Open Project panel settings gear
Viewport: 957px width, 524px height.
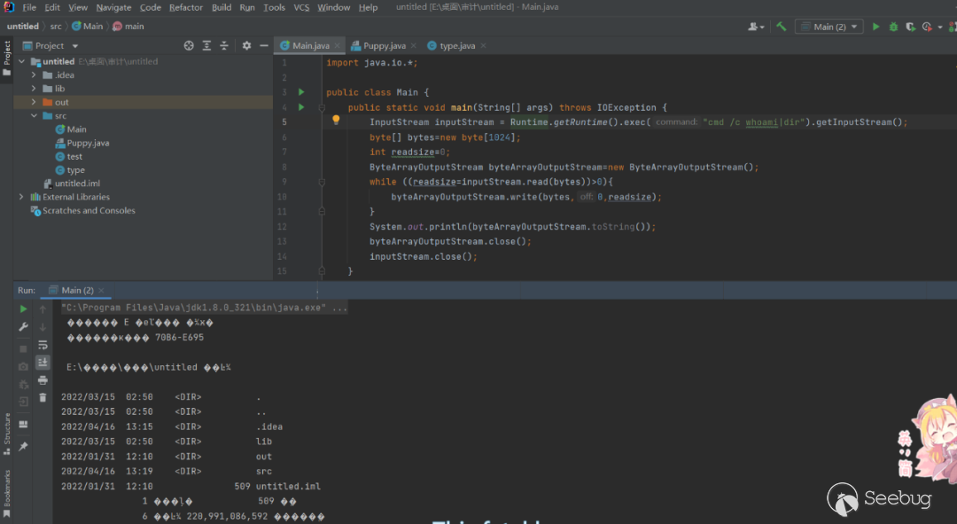pos(246,45)
